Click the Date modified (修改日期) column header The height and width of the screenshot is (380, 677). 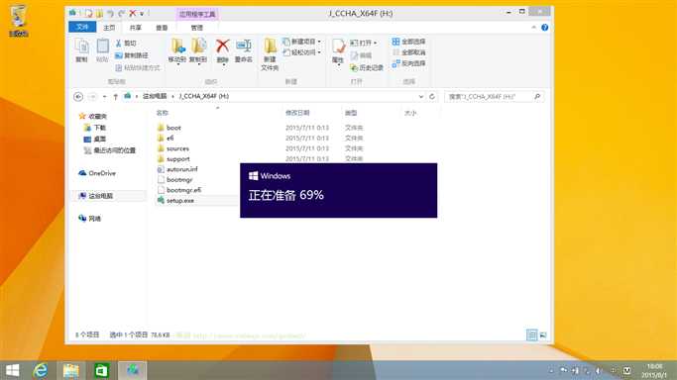pos(297,113)
